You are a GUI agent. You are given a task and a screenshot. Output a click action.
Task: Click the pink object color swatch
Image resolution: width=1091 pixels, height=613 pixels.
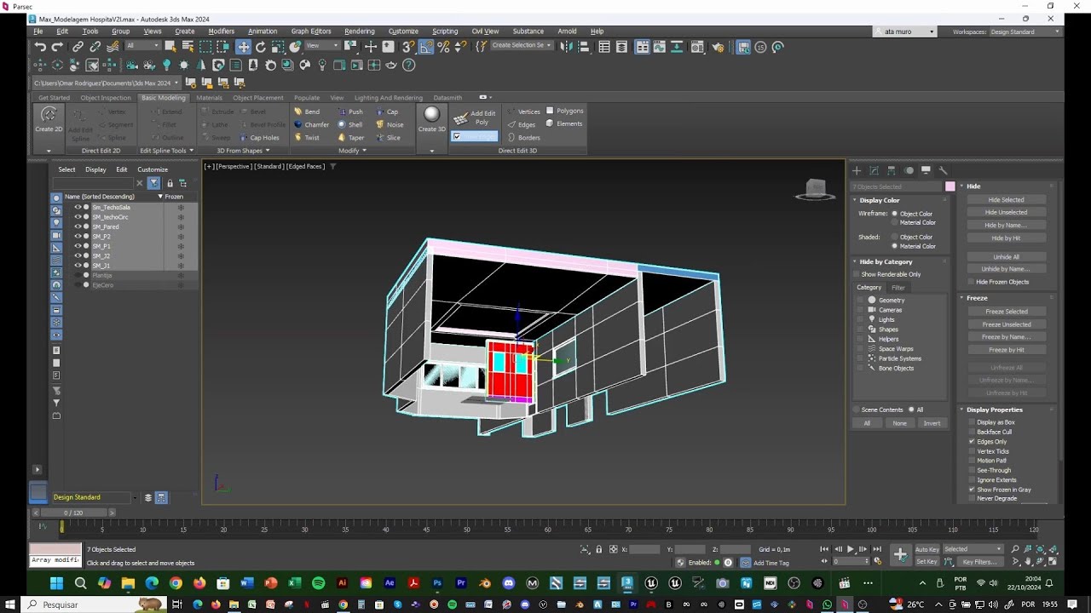[950, 186]
